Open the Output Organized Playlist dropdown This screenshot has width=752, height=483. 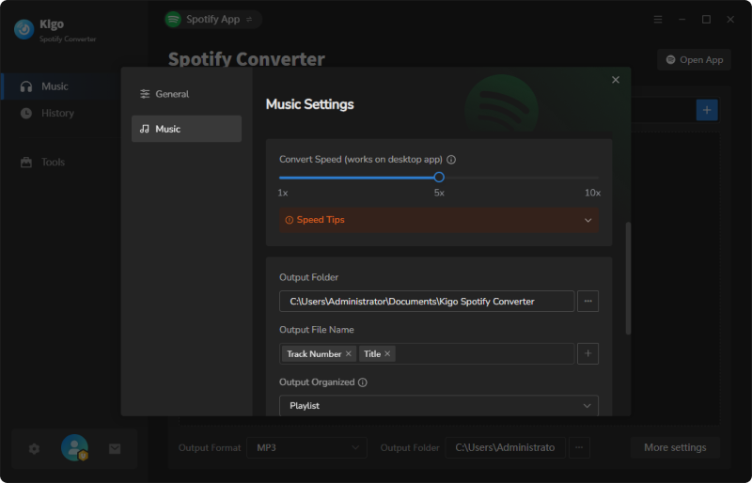point(439,406)
